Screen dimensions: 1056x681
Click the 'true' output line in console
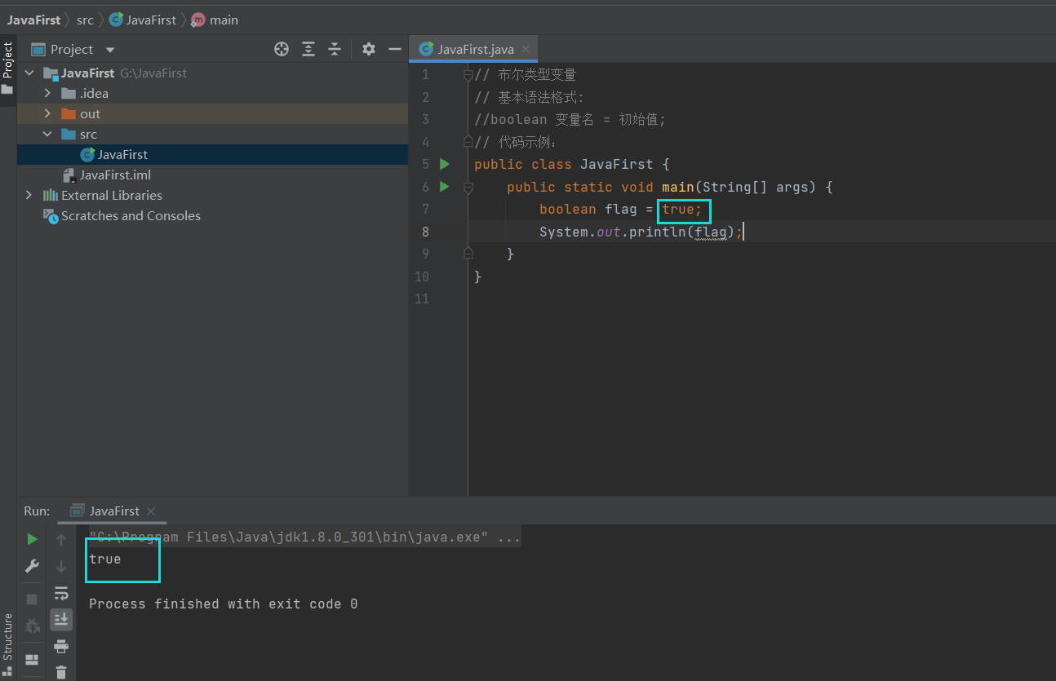tap(105, 559)
